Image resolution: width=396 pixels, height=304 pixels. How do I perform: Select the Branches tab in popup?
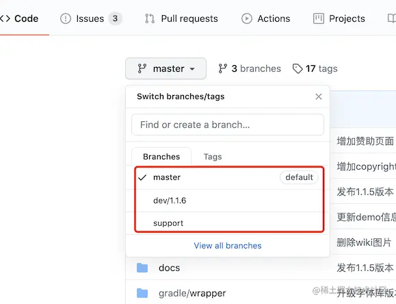[x=161, y=157]
